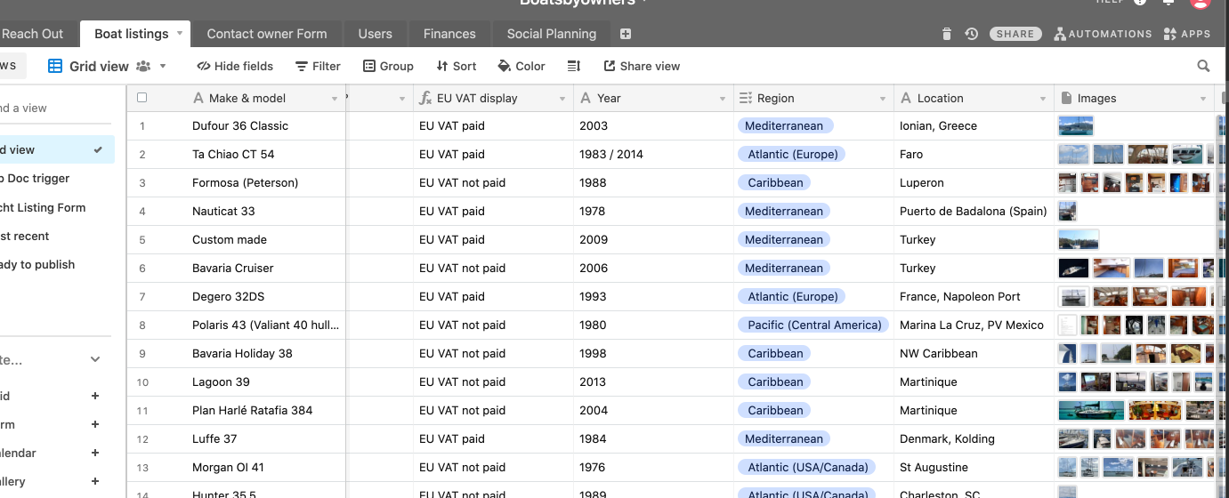Click the Region field type icon
This screenshot has width=1229, height=498.
(x=746, y=98)
